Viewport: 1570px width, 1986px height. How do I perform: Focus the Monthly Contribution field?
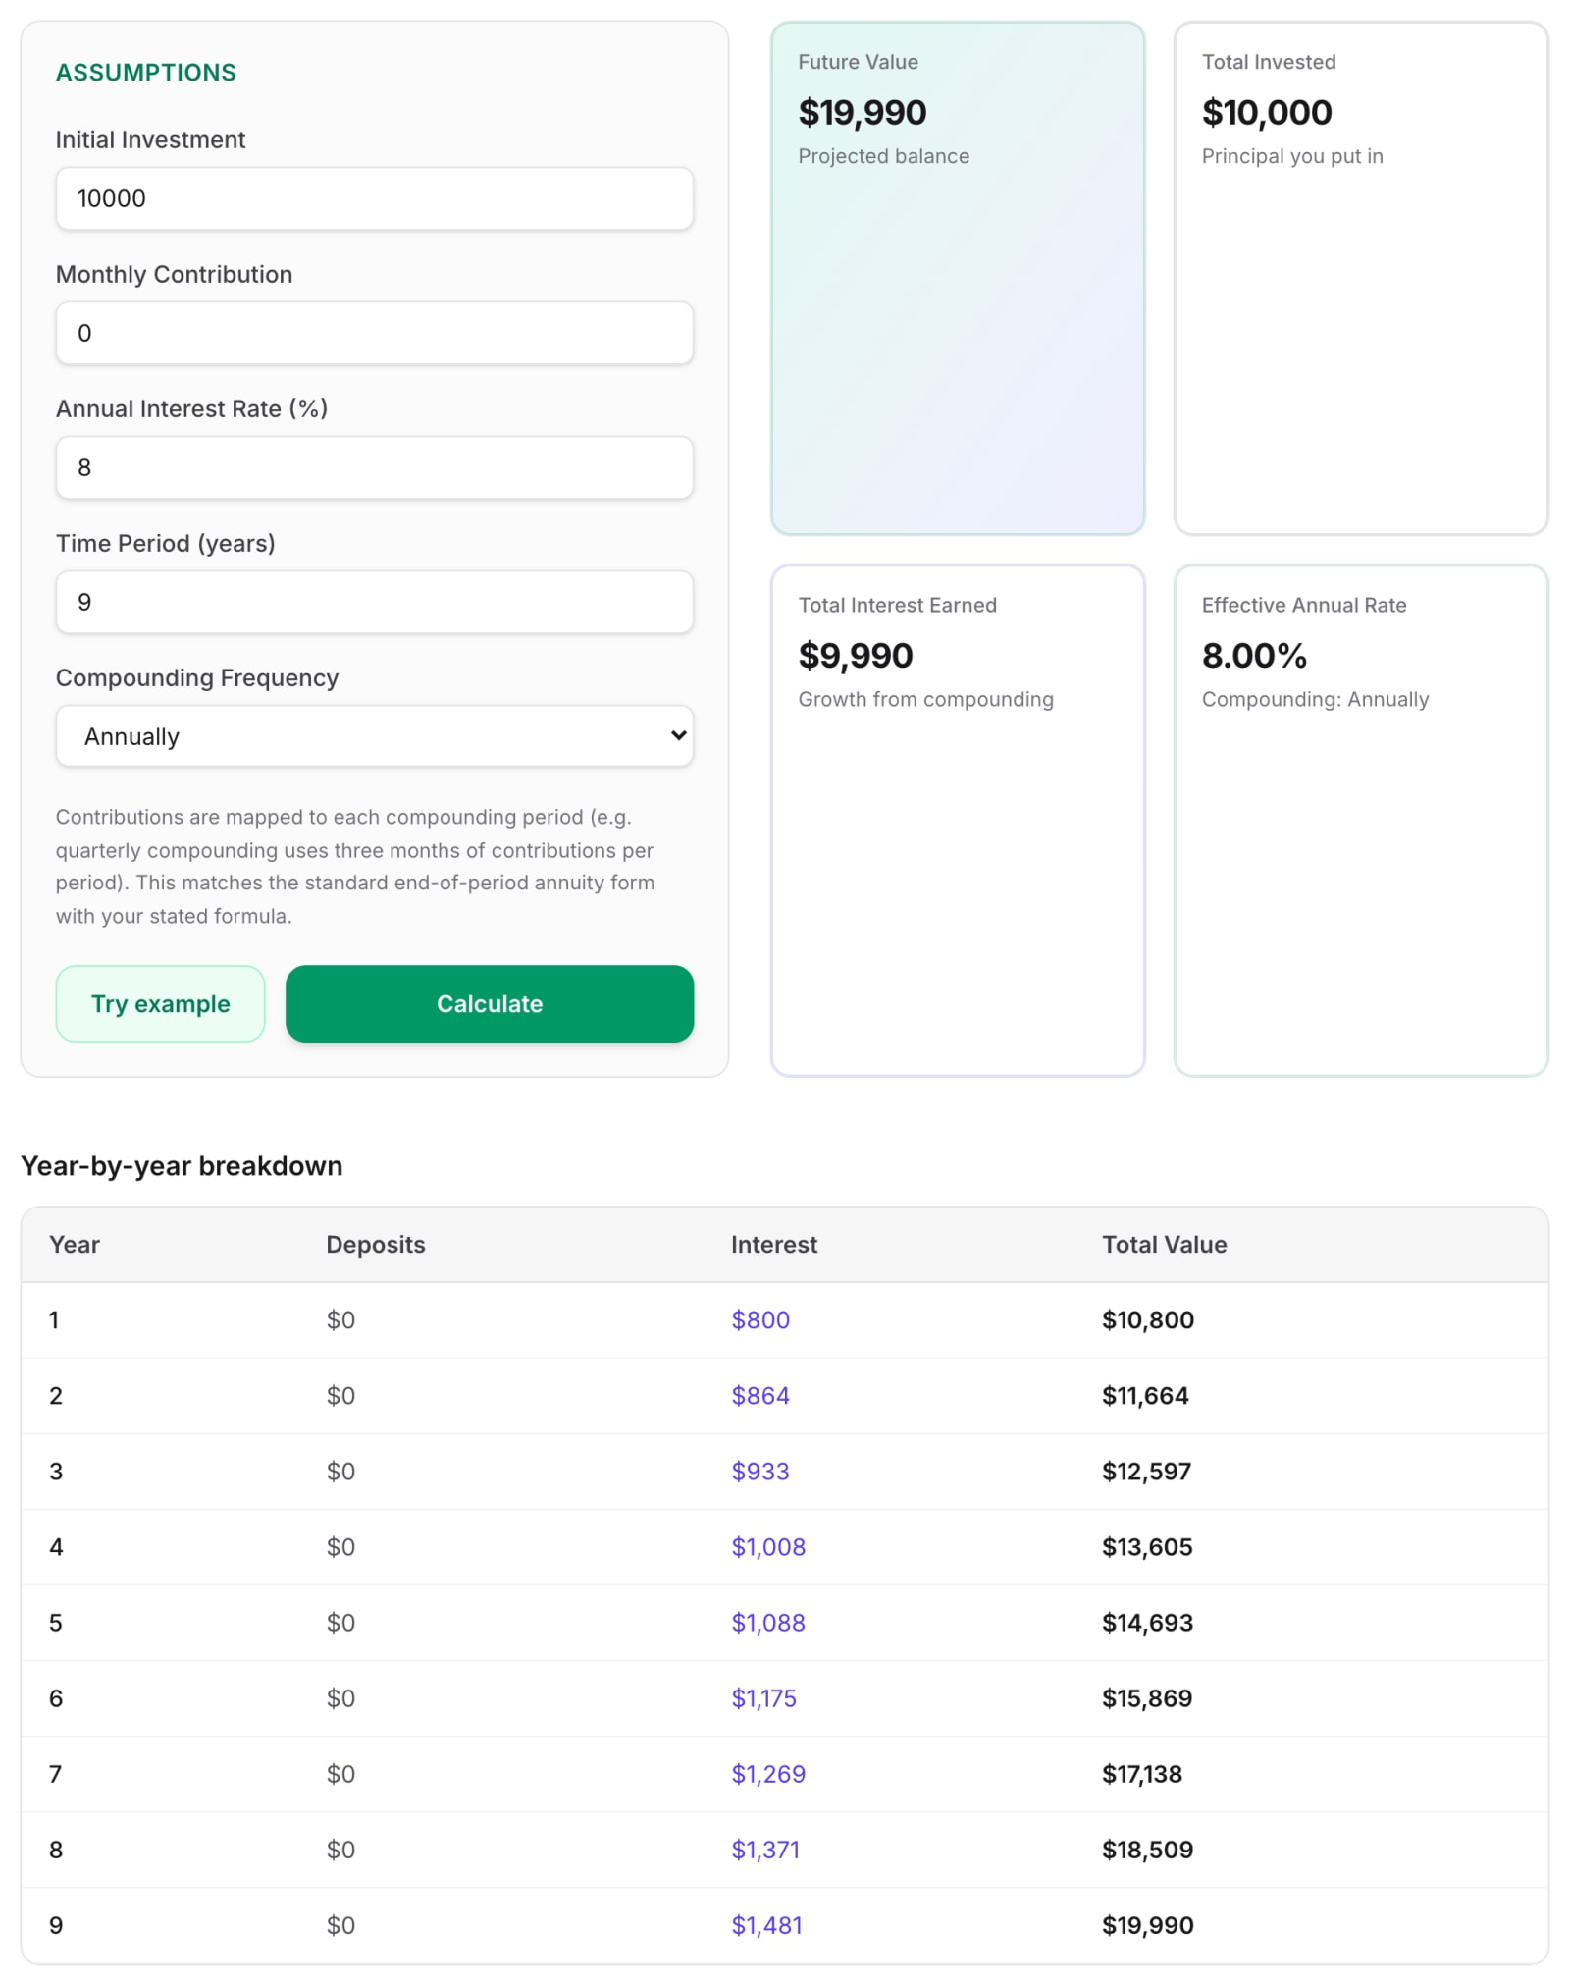[x=374, y=333]
